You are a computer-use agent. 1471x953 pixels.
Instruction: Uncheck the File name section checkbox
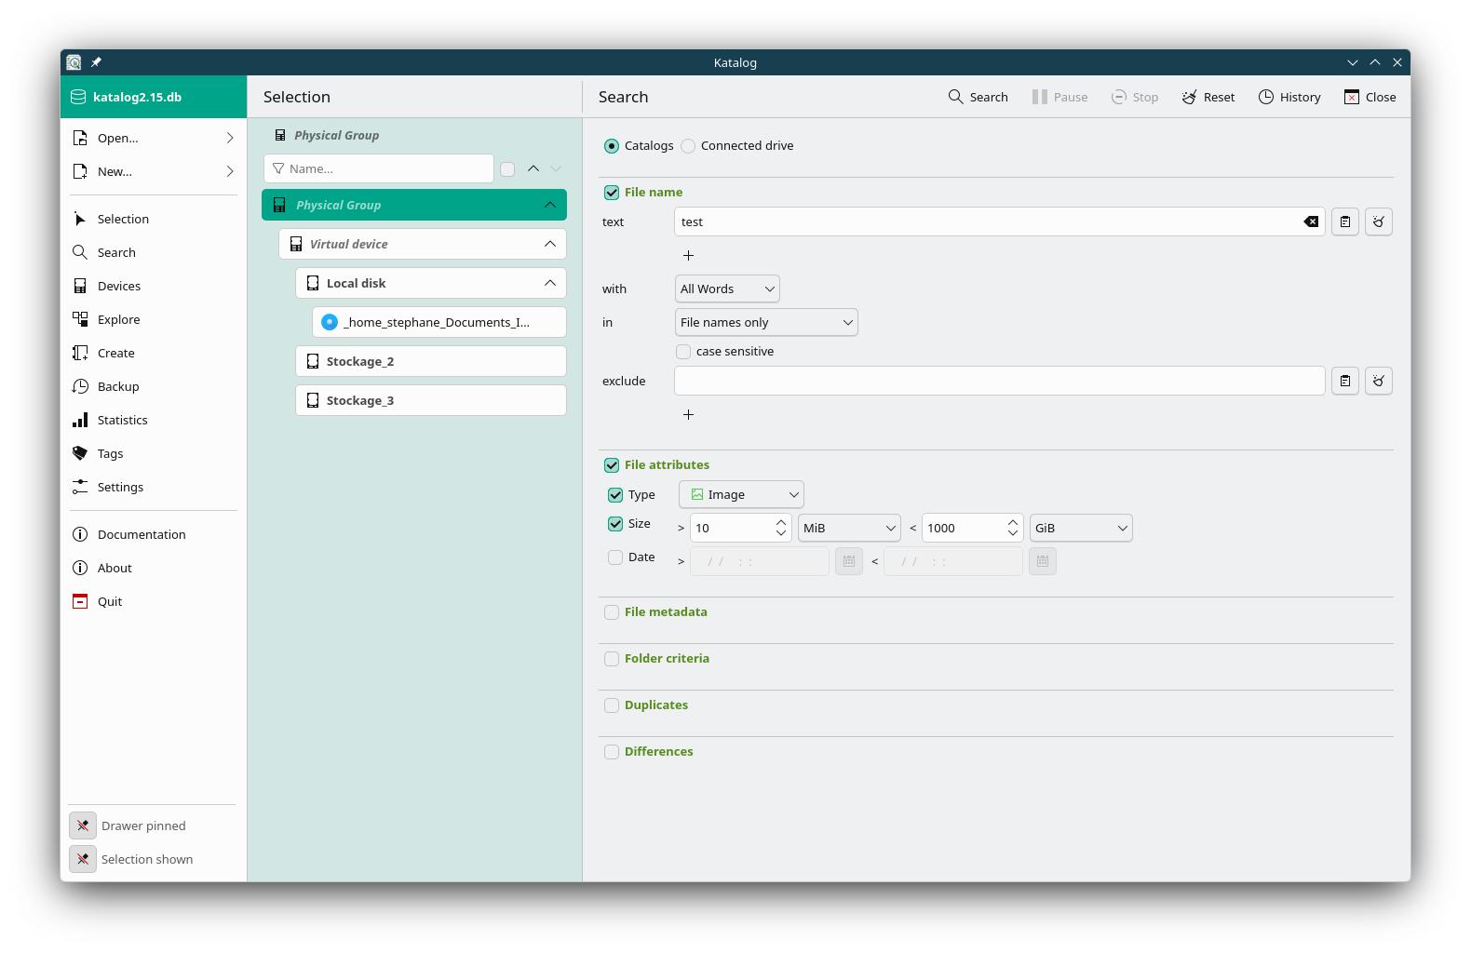[x=612, y=193]
